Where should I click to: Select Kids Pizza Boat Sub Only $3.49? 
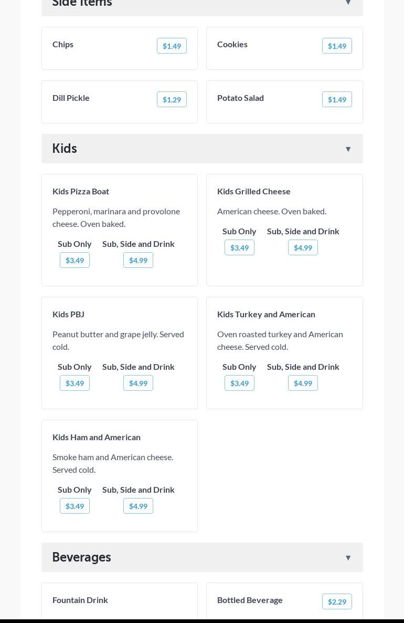coord(75,261)
